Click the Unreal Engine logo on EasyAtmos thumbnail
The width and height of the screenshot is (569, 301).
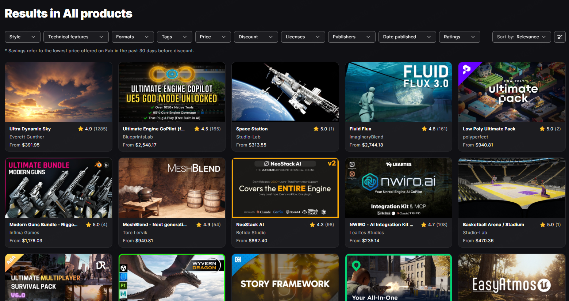pyautogui.click(x=544, y=285)
